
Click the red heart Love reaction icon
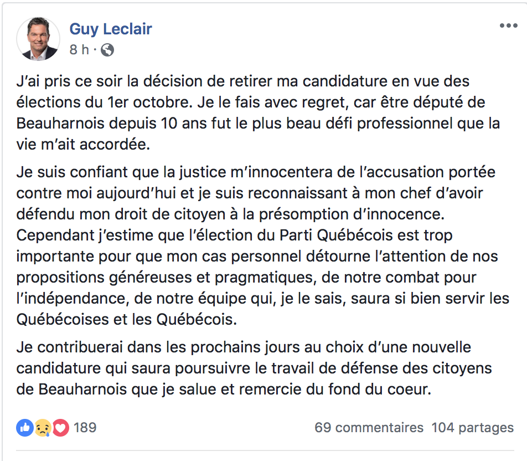click(x=60, y=428)
